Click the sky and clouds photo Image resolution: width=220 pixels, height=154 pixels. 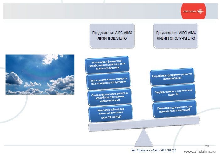click(x=40, y=74)
